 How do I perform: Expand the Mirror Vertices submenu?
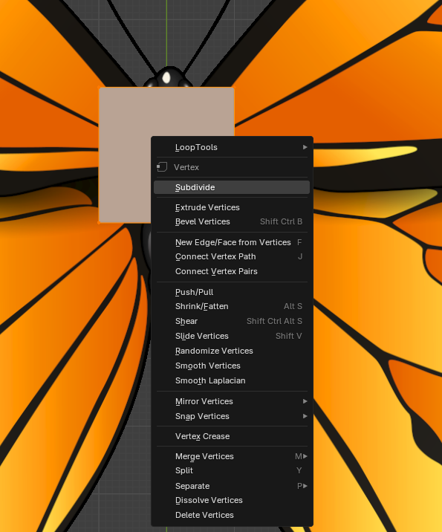(x=232, y=401)
